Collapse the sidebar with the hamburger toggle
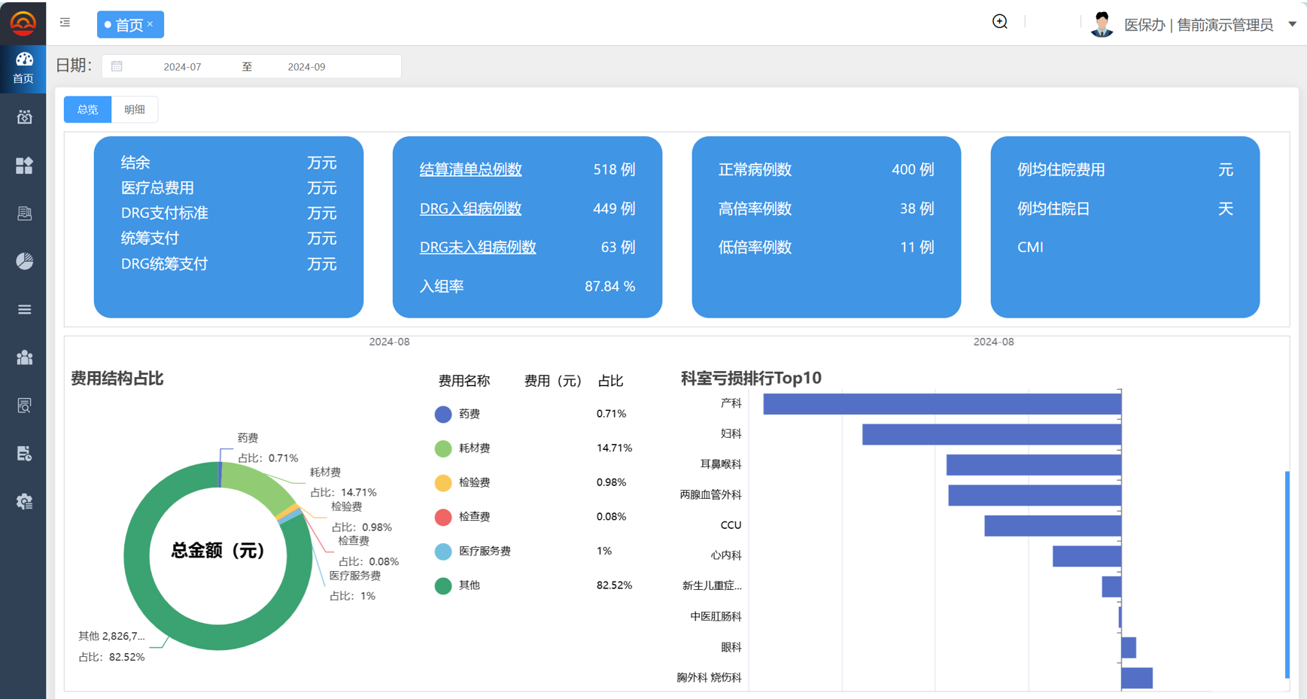This screenshot has width=1307, height=699. (x=65, y=23)
